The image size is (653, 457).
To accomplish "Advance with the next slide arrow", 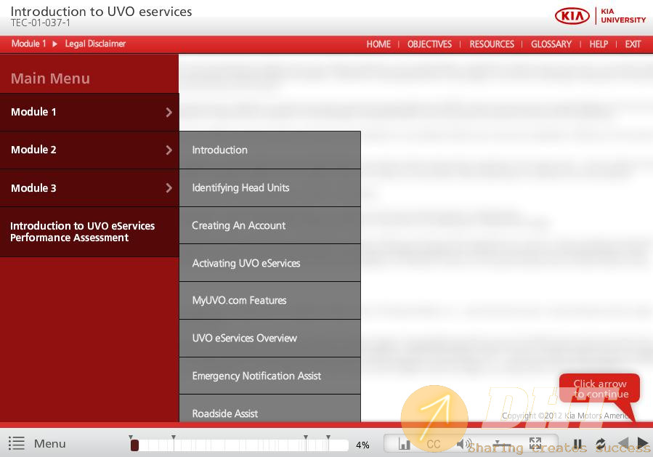I will coord(643,443).
